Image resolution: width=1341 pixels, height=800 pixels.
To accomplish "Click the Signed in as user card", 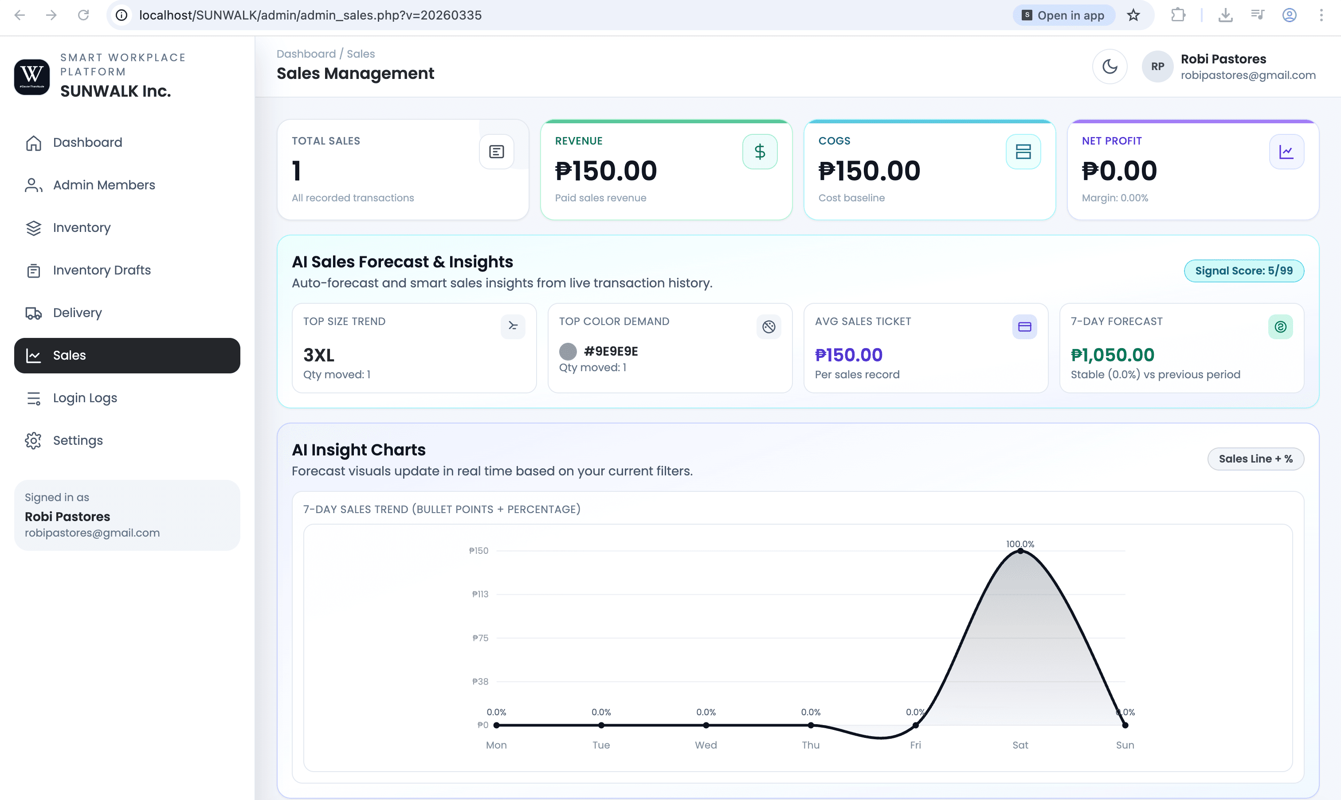I will coord(127,515).
